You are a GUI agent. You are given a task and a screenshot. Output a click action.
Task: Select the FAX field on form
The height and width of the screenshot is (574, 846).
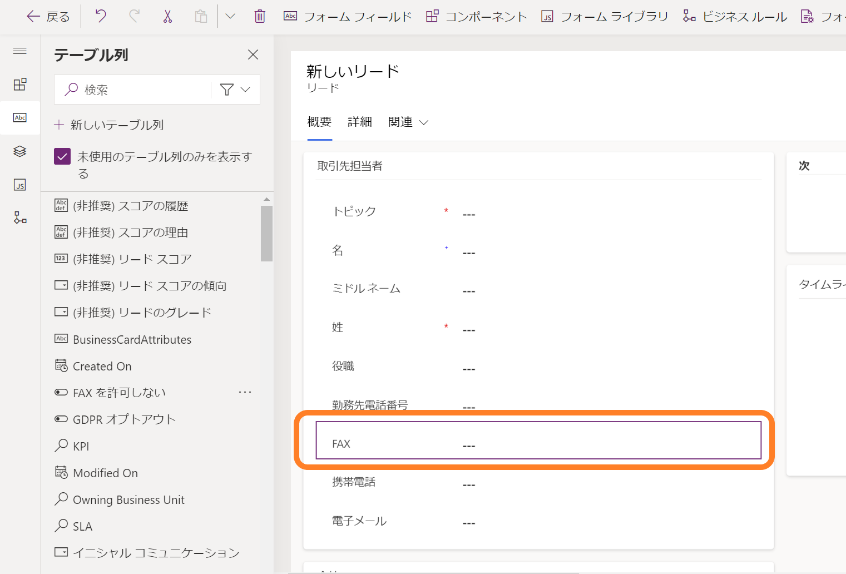pyautogui.click(x=538, y=441)
